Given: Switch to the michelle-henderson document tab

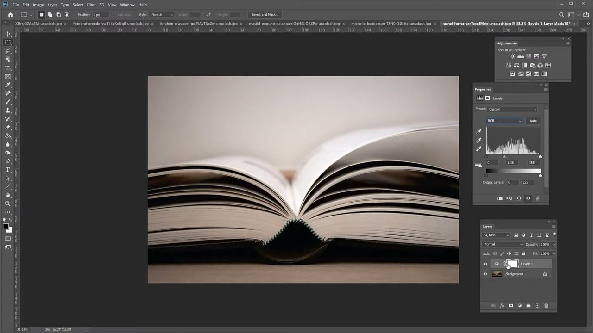Looking at the screenshot, I should 391,23.
